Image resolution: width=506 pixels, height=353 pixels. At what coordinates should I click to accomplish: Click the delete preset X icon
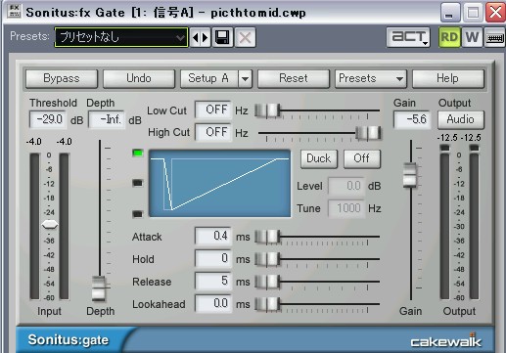point(245,38)
